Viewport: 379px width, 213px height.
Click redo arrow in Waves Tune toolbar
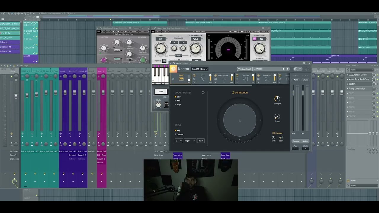tap(165, 32)
